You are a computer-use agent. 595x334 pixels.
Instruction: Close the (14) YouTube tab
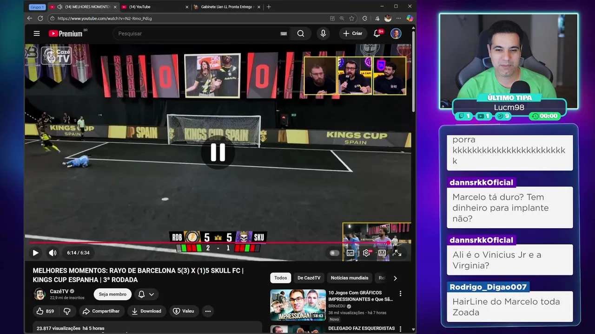[x=187, y=7]
